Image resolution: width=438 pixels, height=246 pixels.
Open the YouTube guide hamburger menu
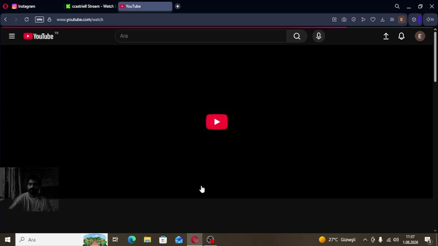tap(12, 36)
